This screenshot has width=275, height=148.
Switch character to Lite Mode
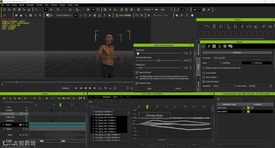tap(225, 63)
